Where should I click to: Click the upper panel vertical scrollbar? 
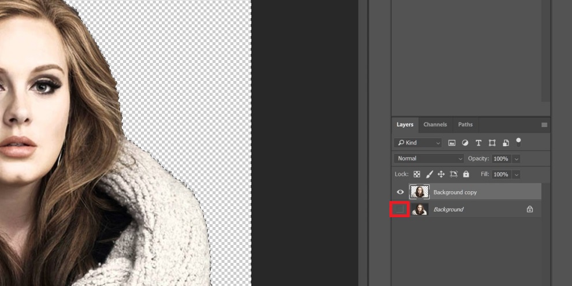click(x=545, y=51)
